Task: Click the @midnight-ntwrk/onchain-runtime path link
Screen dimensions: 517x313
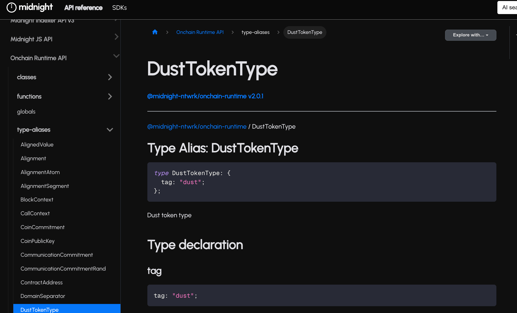Action: tap(197, 126)
